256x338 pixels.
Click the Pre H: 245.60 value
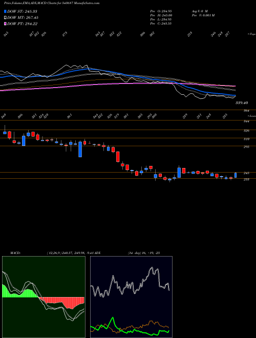coord(161,15)
